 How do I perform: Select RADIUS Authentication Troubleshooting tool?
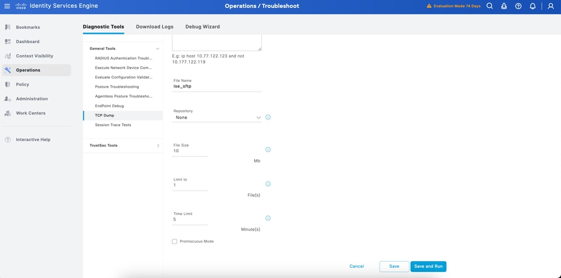point(123,58)
